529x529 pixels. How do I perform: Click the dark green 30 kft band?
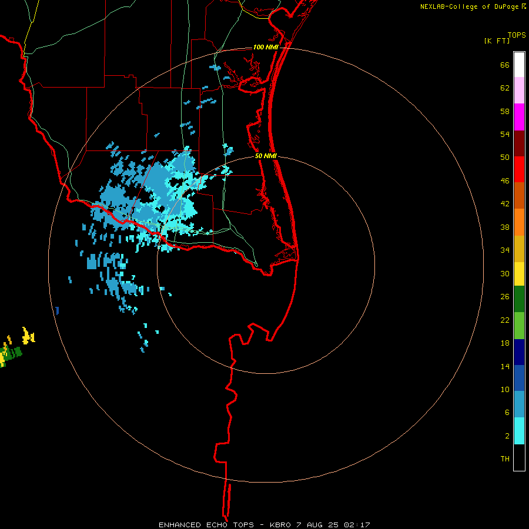click(519, 299)
